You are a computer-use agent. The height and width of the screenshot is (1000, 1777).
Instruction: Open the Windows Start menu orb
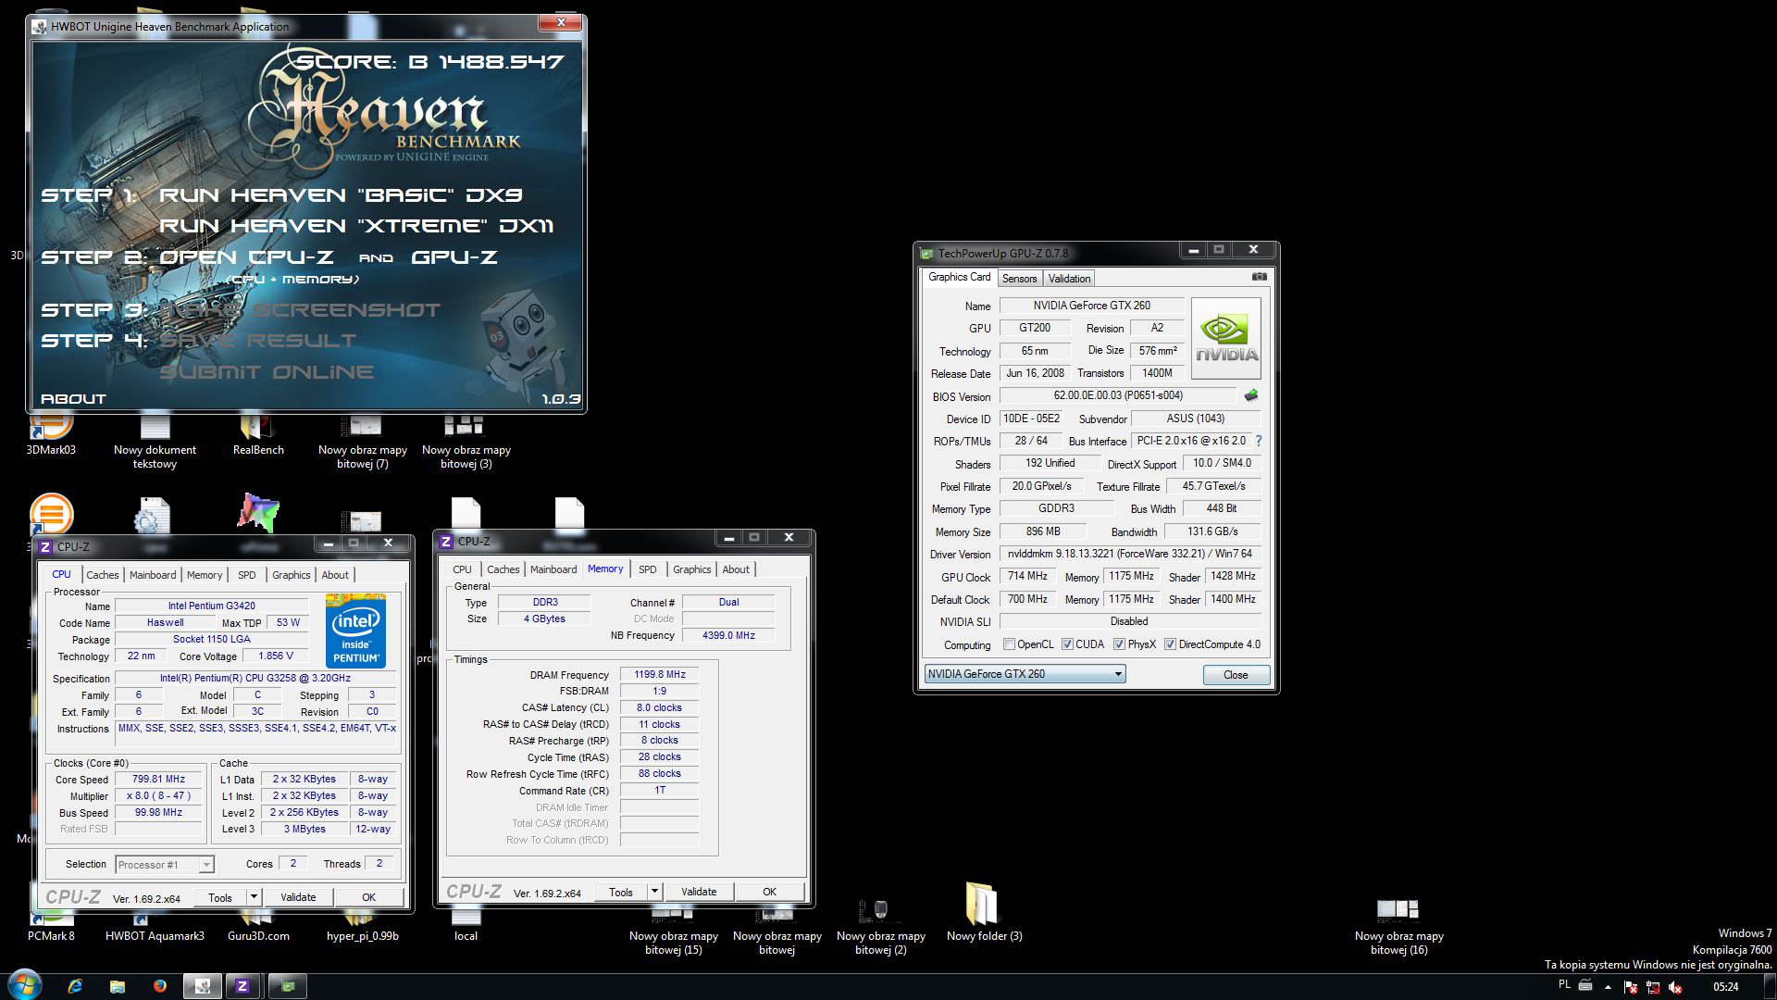tap(25, 986)
